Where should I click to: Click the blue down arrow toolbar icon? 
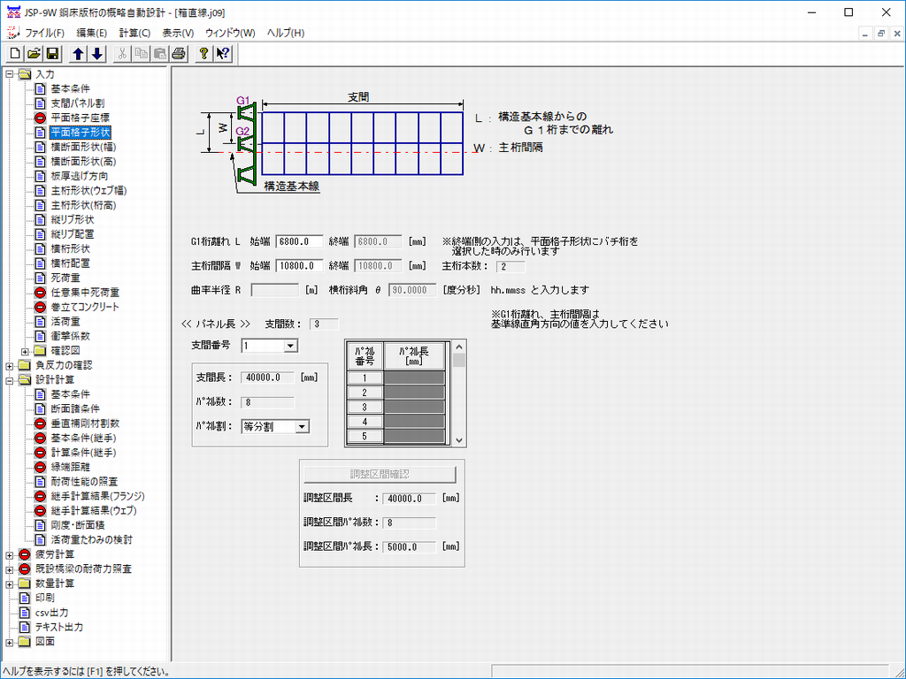(97, 54)
